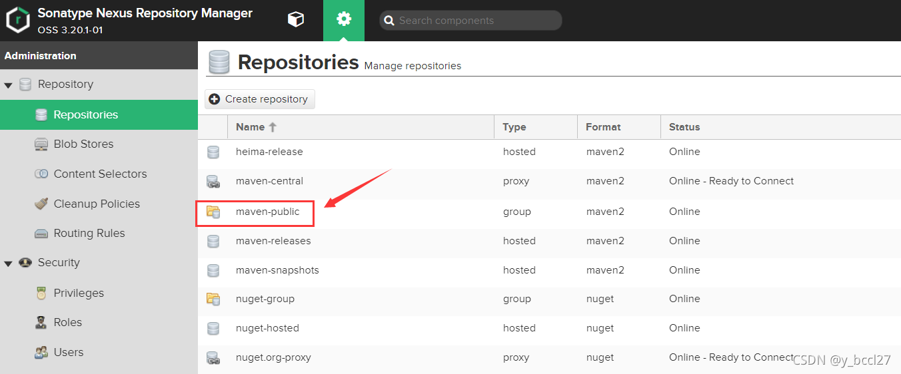Click the Content Selectors icon
The width and height of the screenshot is (901, 374).
(x=41, y=174)
